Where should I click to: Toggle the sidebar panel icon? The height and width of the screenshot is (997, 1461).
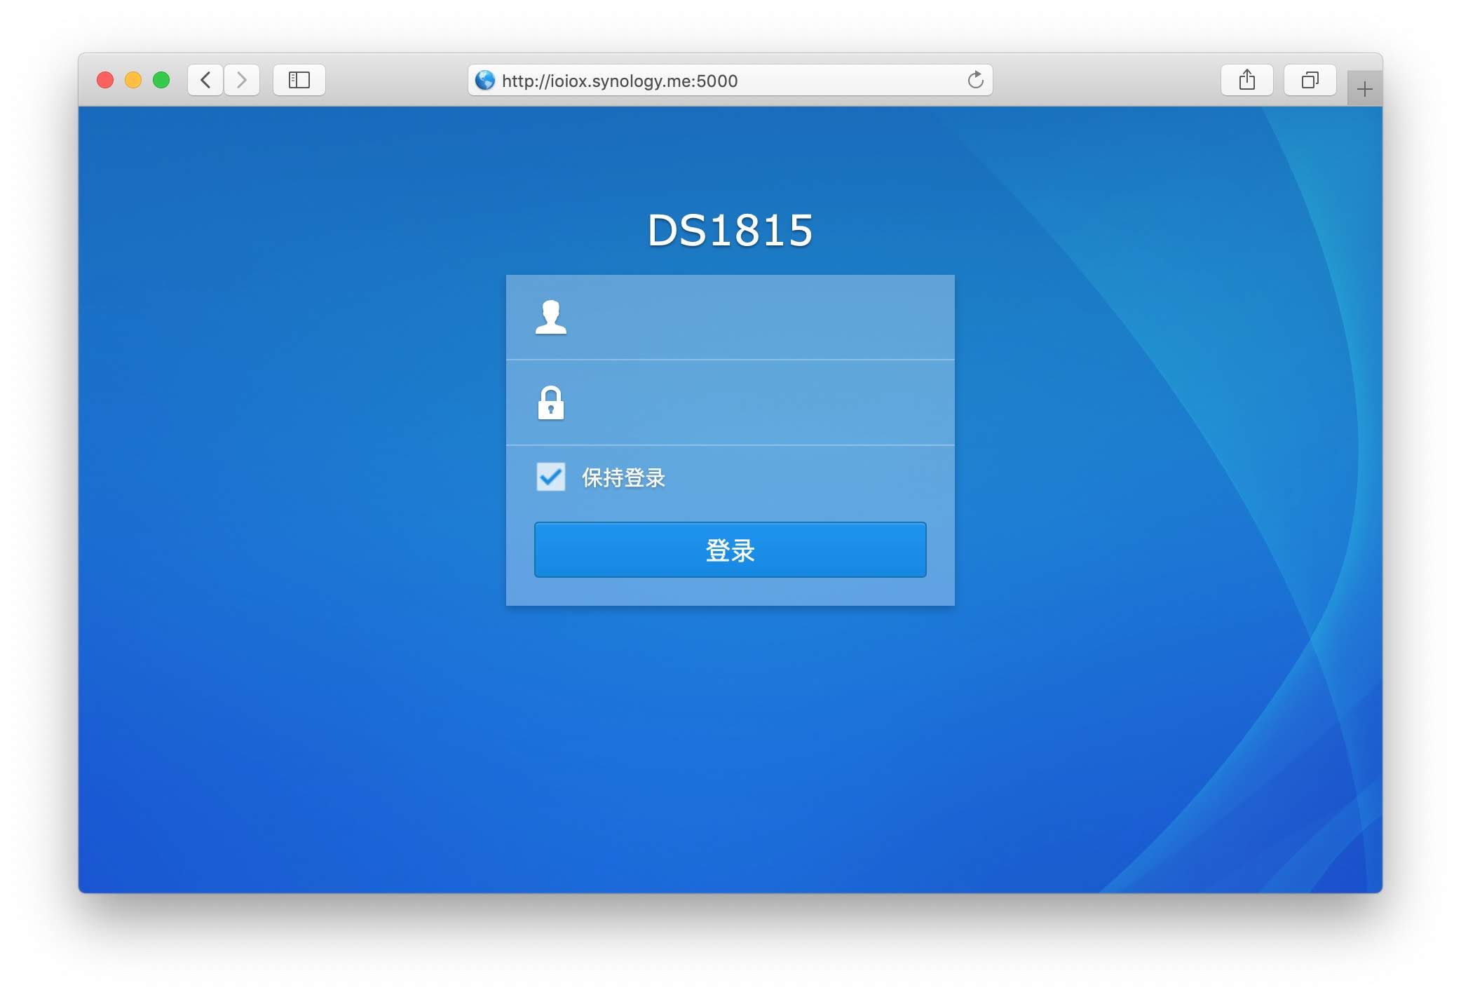299,80
